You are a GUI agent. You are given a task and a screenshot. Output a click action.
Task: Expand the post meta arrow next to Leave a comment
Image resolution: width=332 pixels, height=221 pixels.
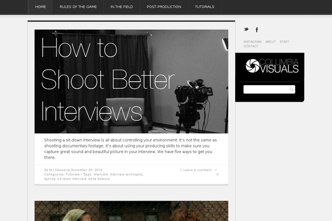click(216, 170)
